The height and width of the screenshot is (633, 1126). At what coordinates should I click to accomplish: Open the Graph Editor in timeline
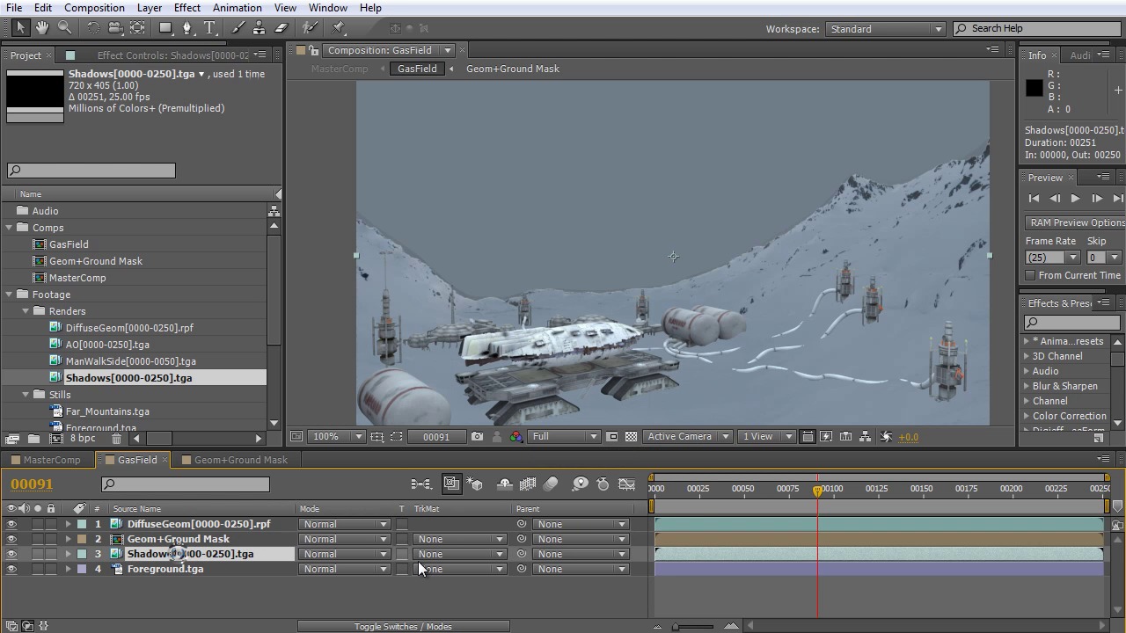click(626, 484)
